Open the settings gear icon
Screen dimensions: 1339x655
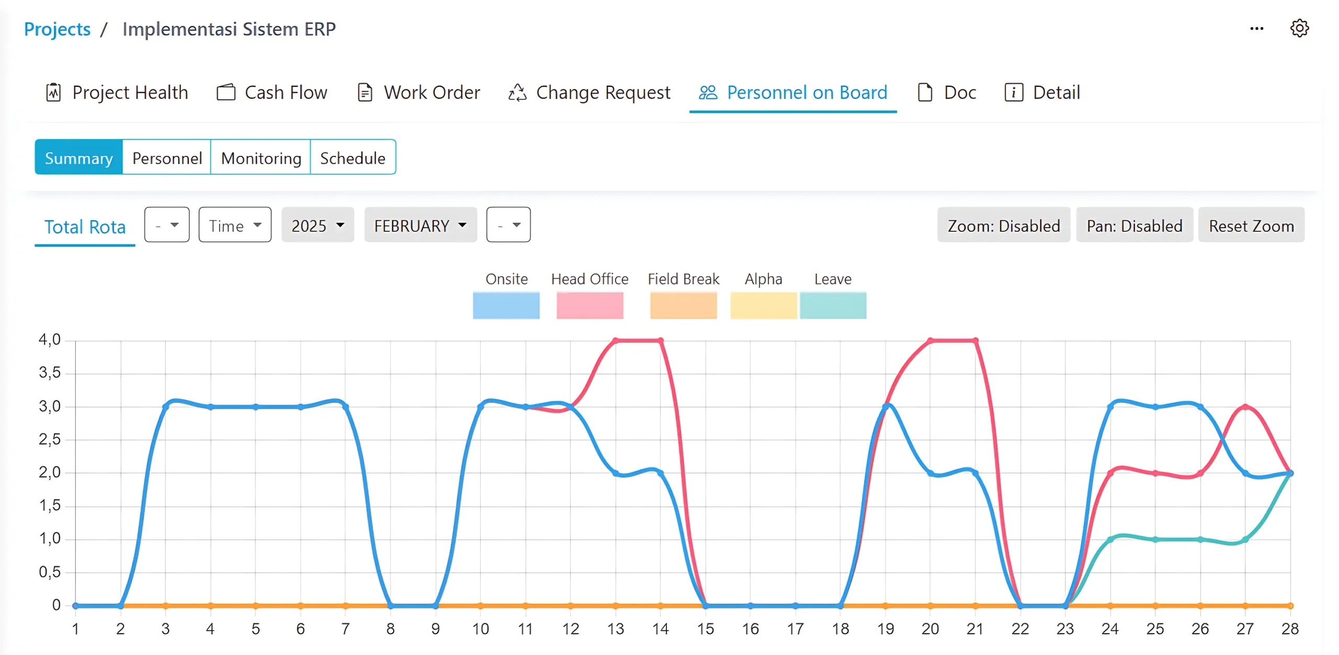click(x=1299, y=28)
